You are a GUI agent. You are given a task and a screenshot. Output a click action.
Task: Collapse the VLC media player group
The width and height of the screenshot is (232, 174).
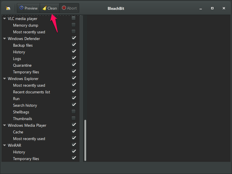(x=5, y=19)
